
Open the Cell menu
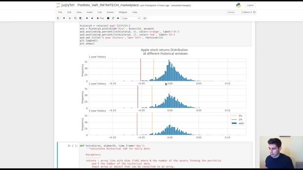[100, 12]
